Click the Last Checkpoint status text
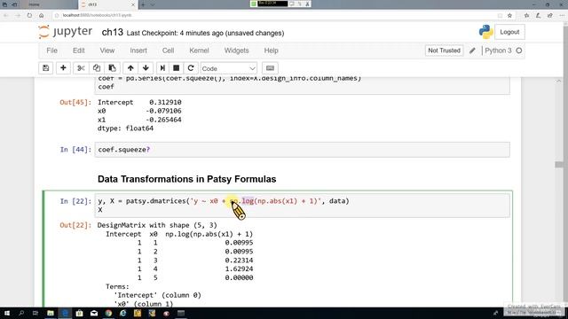This screenshot has height=319, width=568. coord(205,33)
